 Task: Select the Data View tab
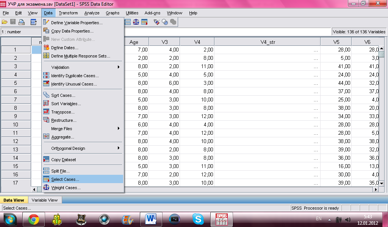[x=14, y=200]
